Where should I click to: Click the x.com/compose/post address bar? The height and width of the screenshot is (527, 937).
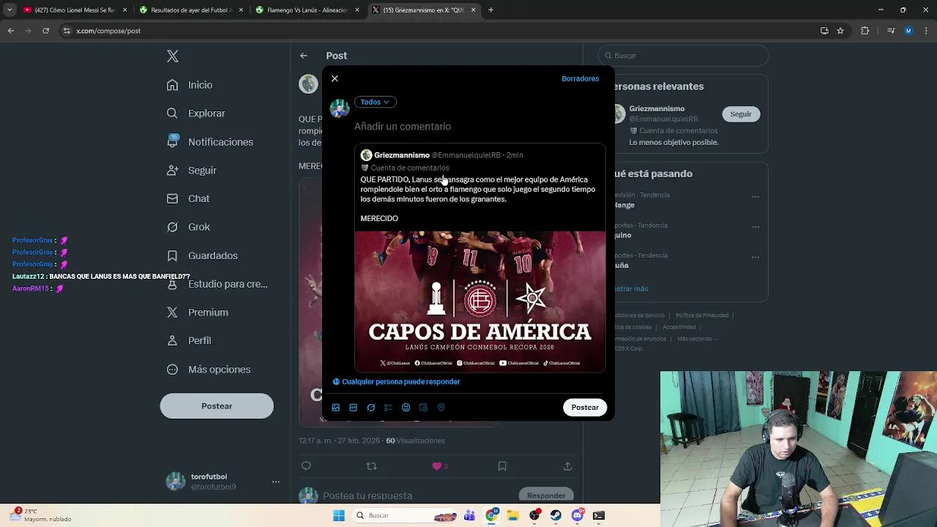(439, 31)
